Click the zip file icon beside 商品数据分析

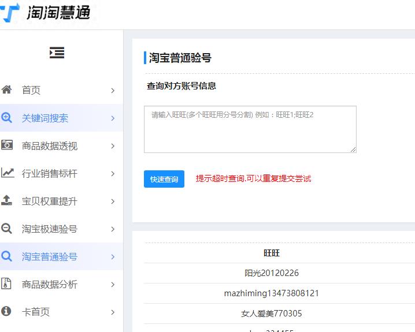[x=6, y=283]
